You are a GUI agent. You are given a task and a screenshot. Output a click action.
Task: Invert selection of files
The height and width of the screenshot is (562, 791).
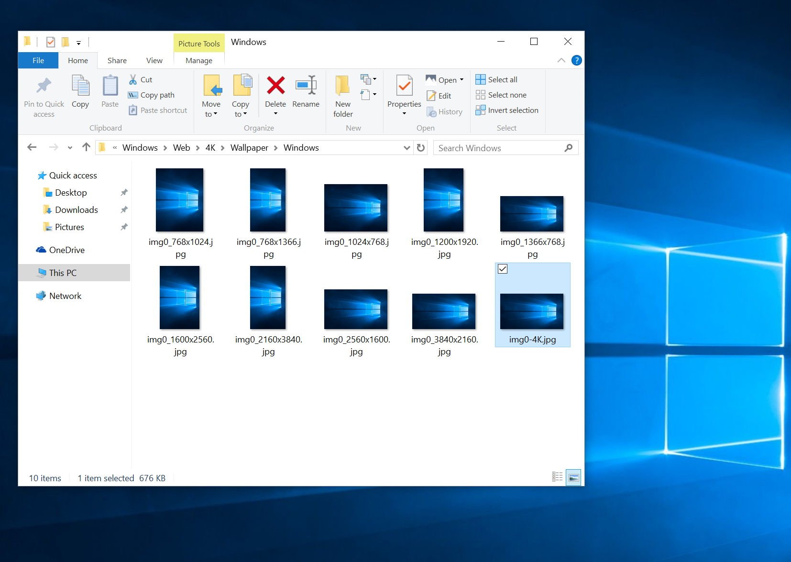[507, 110]
